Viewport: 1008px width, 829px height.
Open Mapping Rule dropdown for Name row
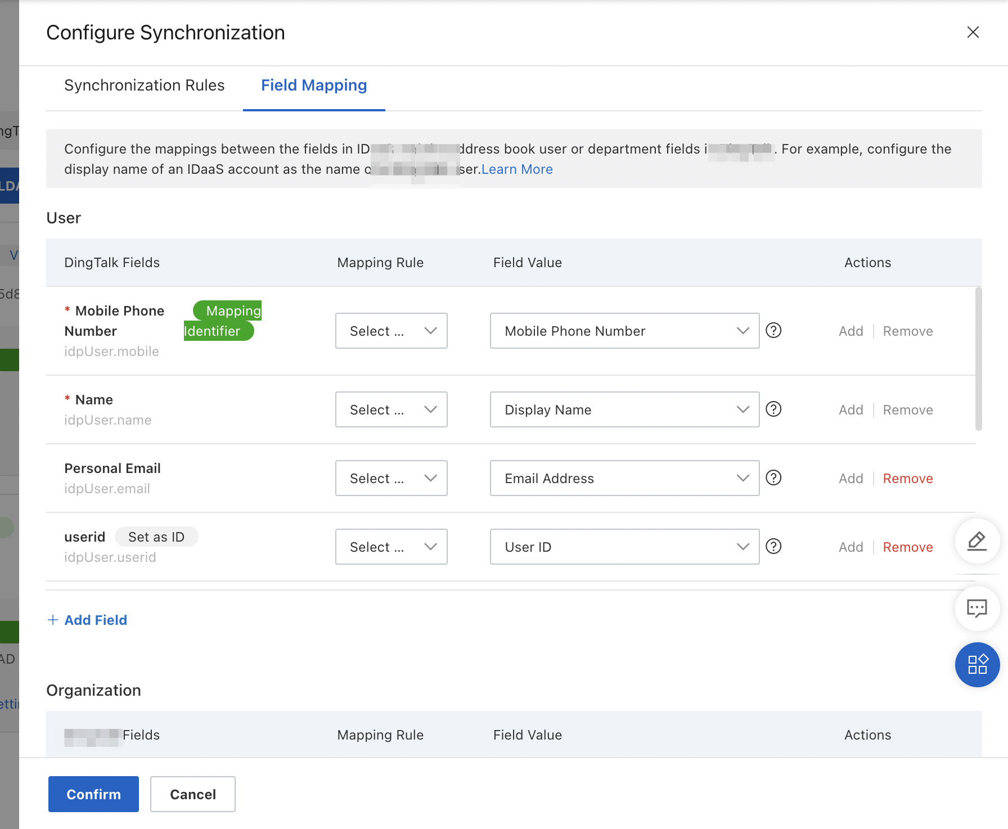(x=391, y=409)
